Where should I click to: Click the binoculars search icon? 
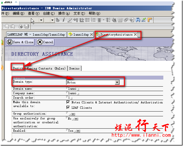coord(138,20)
